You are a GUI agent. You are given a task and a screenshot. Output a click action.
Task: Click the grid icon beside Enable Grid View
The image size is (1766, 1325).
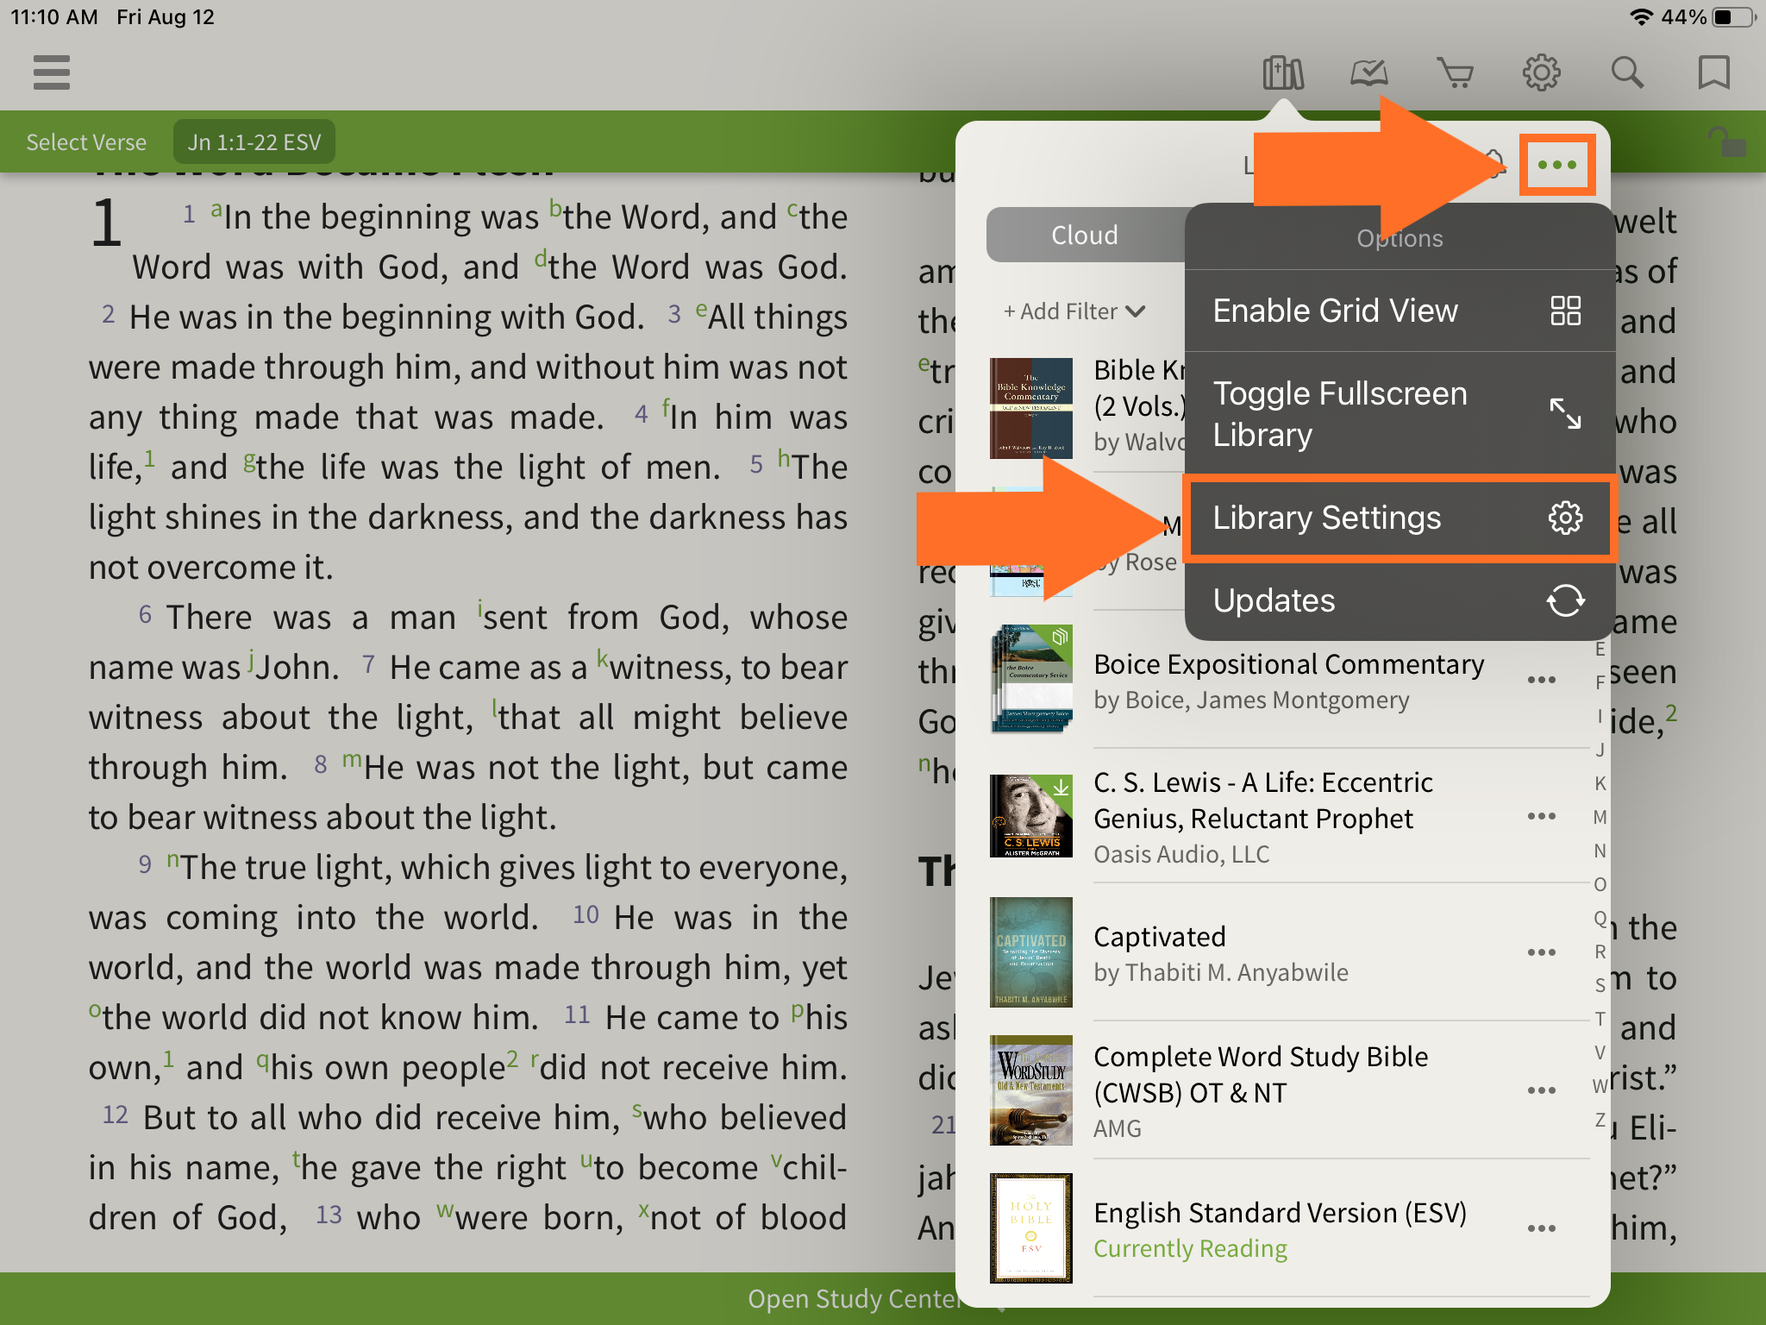point(1565,311)
